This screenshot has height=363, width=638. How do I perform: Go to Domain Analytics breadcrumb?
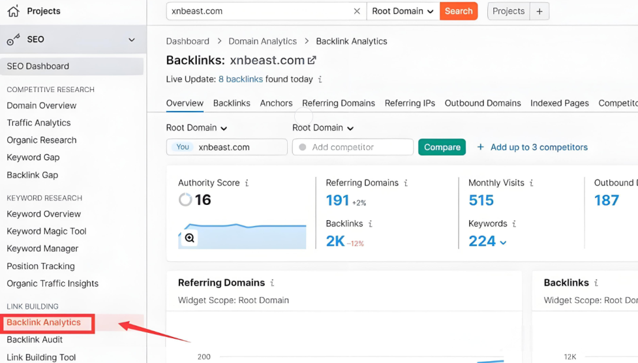262,41
